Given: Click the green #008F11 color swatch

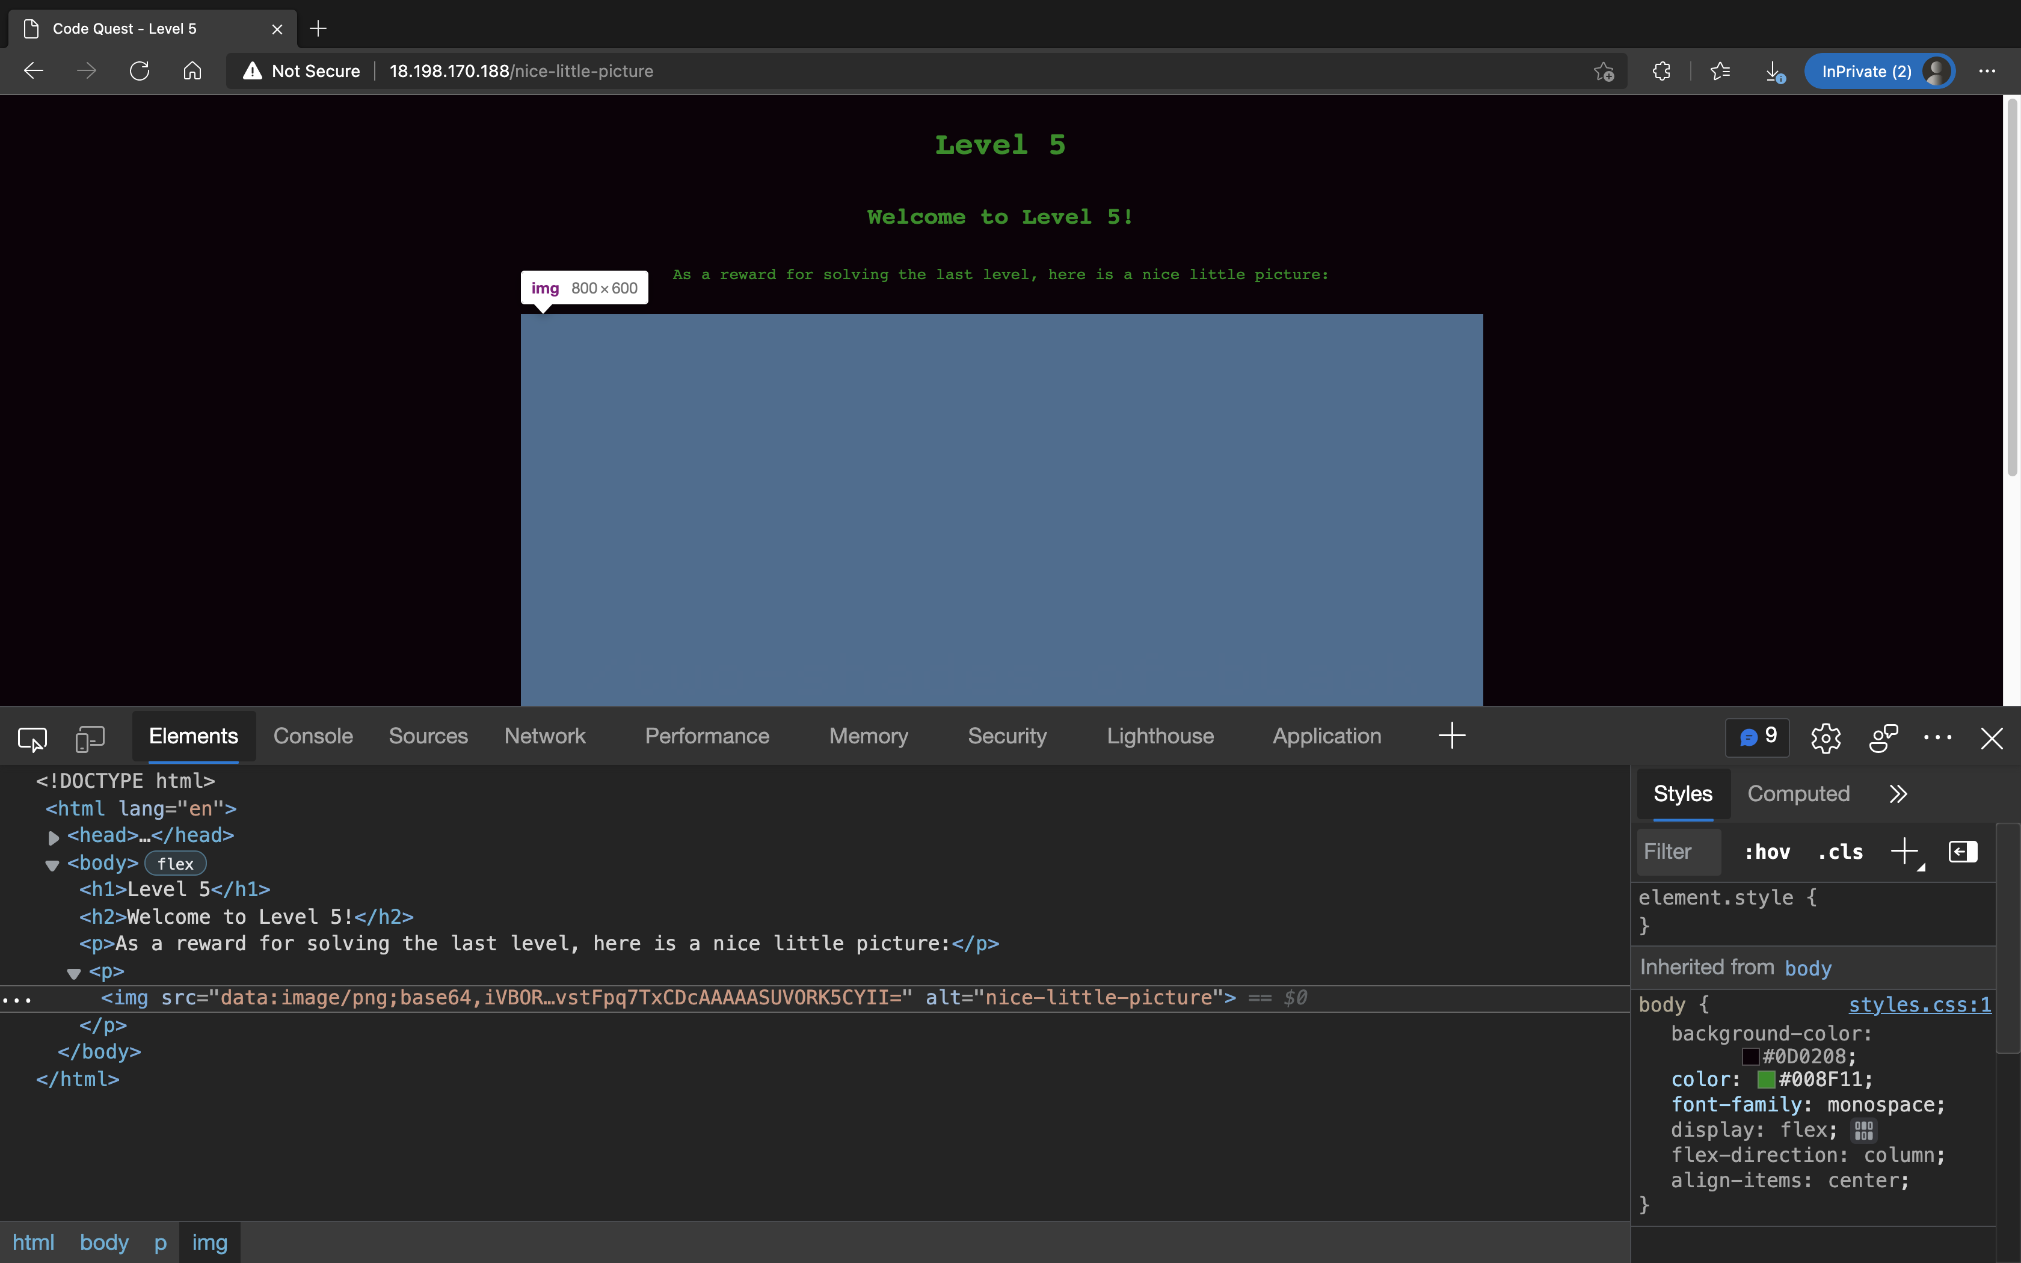Looking at the screenshot, I should (1765, 1079).
